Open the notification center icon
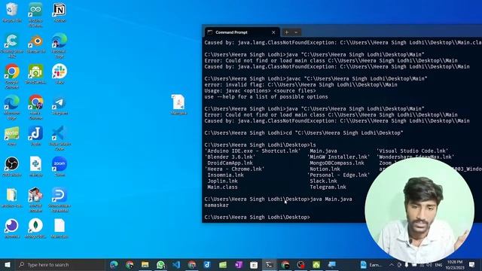 click(x=472, y=264)
